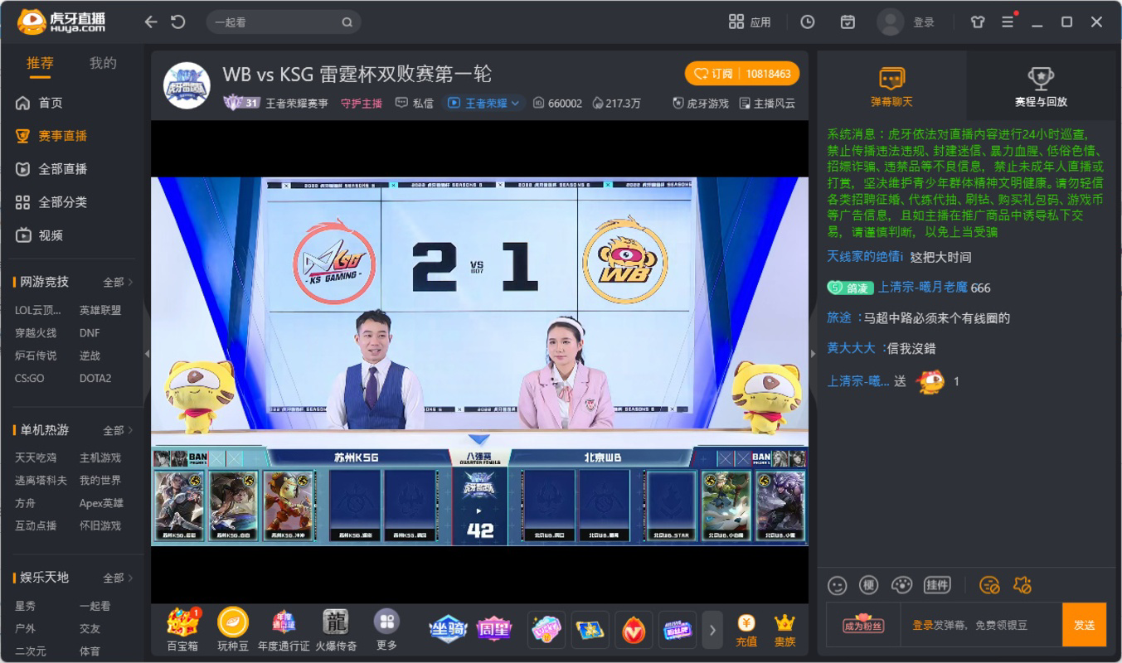This screenshot has height=663, width=1122.
Task: Click the search magnifier icon
Action: [x=347, y=22]
